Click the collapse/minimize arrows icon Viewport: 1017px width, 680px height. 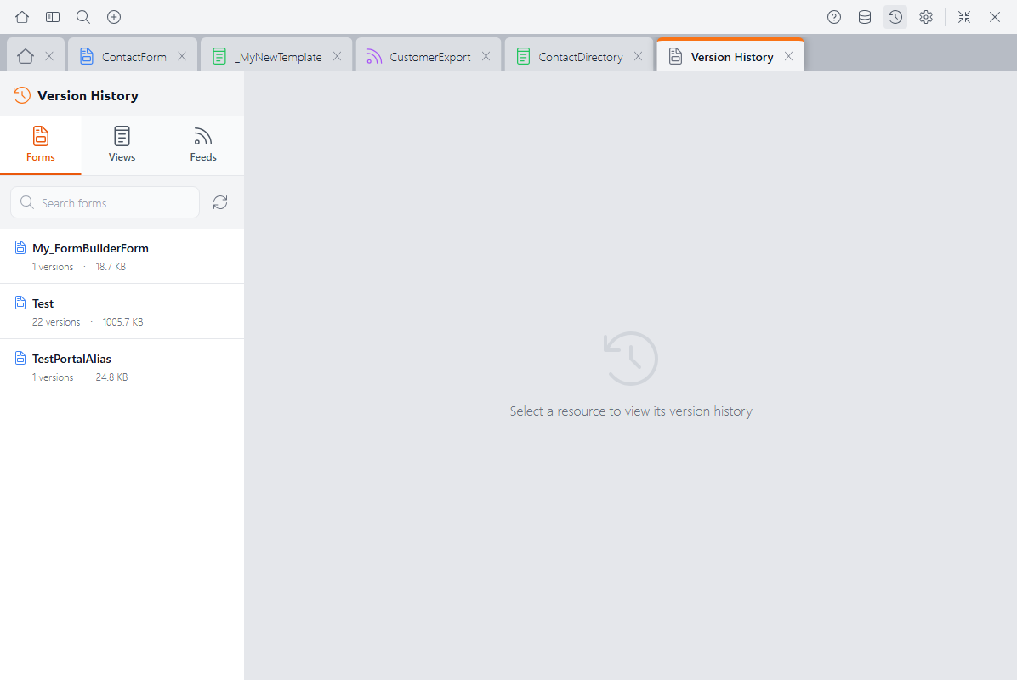964,17
